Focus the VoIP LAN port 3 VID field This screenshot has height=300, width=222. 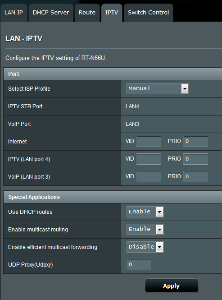[x=149, y=176]
